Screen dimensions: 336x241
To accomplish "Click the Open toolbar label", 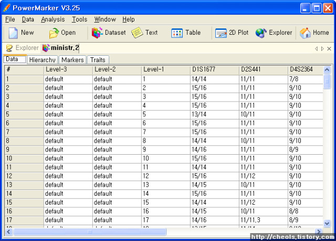I will [68, 33].
